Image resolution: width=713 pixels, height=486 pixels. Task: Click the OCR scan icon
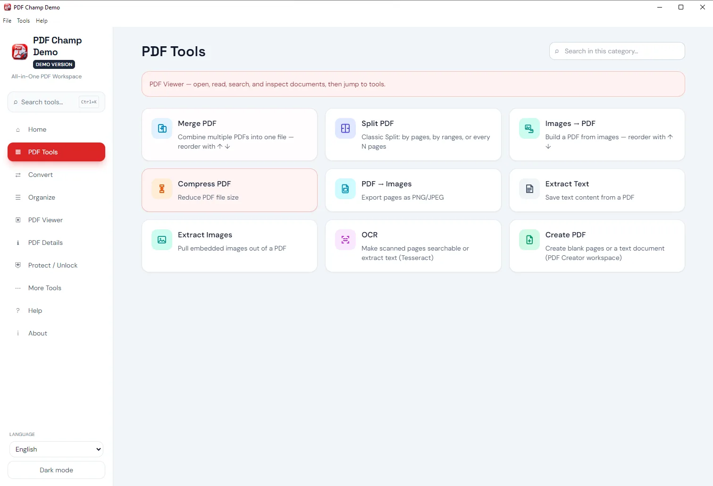(x=345, y=240)
